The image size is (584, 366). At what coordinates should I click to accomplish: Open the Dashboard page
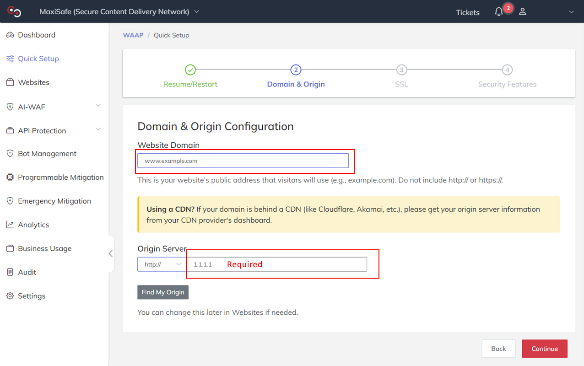pyautogui.click(x=37, y=35)
